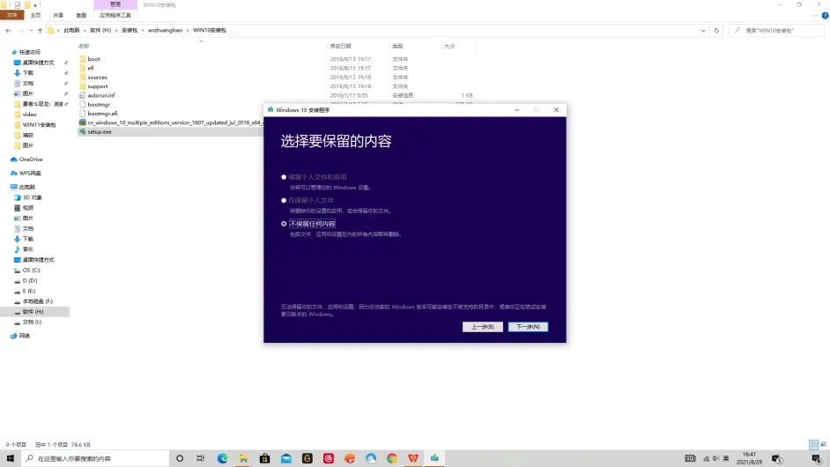Image resolution: width=830 pixels, height=467 pixels.
Task: Sort by the 类型 column header
Action: pyautogui.click(x=397, y=46)
